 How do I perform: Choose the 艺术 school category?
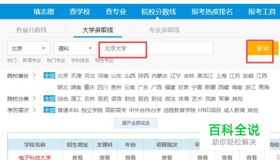pyautogui.click(x=197, y=99)
